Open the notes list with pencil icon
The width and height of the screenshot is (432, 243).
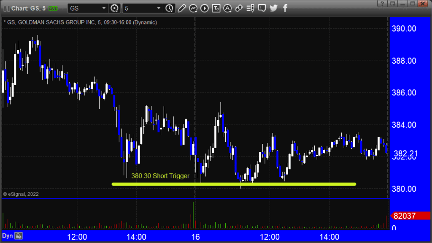(x=250, y=8)
